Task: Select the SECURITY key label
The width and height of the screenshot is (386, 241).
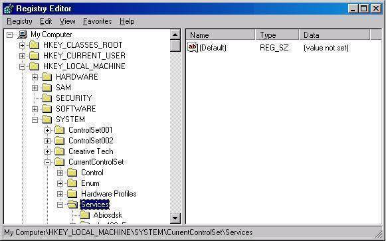Action: (74, 98)
